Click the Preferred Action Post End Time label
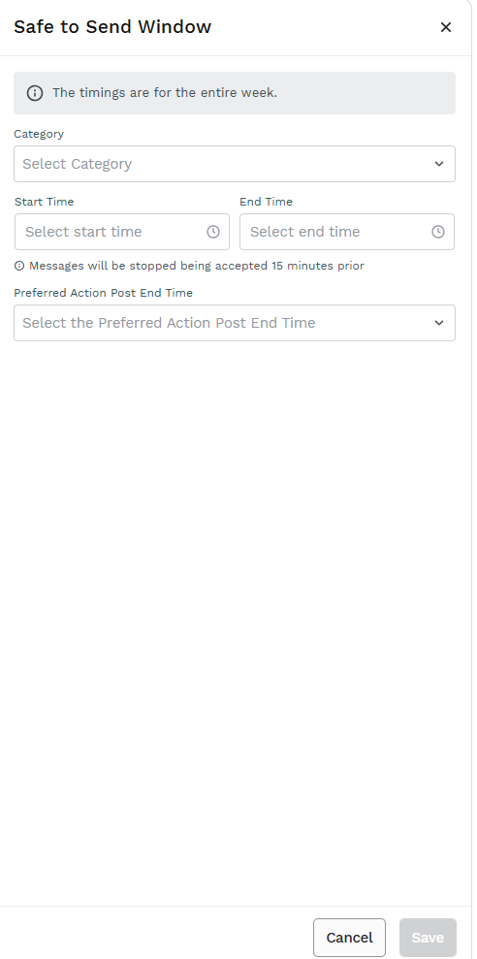This screenshot has height=959, width=477. (x=104, y=293)
